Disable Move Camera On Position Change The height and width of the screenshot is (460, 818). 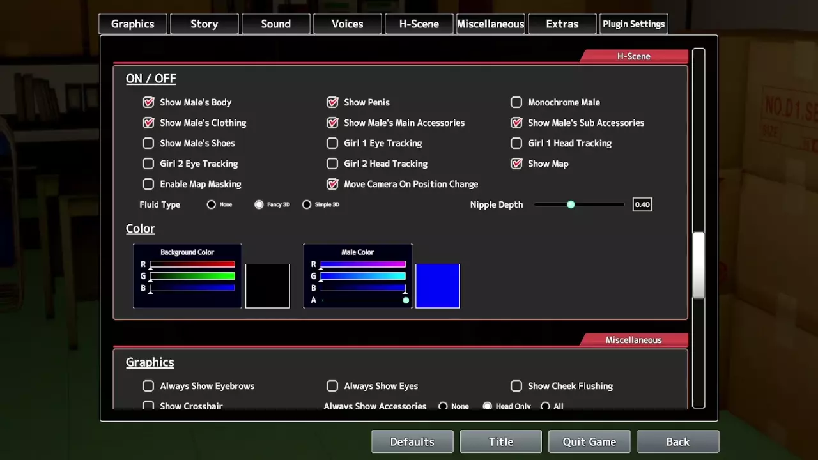pyautogui.click(x=332, y=184)
